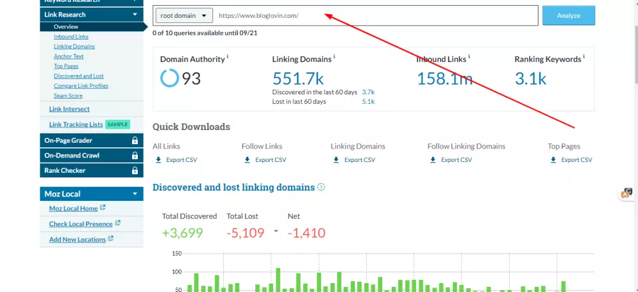
Task: Go to Top Pages sidebar link
Action: pos(66,66)
